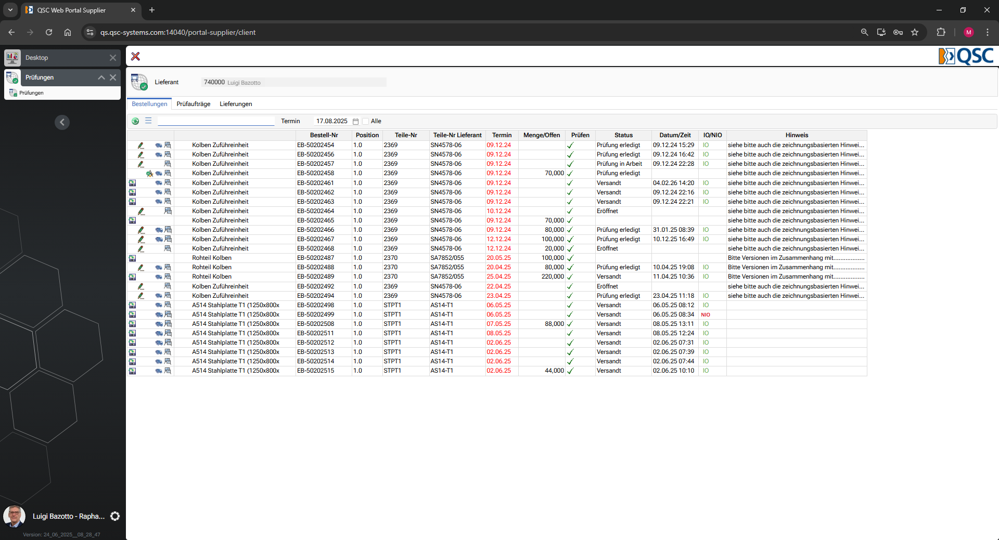
Task: Click the save/reload icon for EB-50202499
Action: [132, 314]
